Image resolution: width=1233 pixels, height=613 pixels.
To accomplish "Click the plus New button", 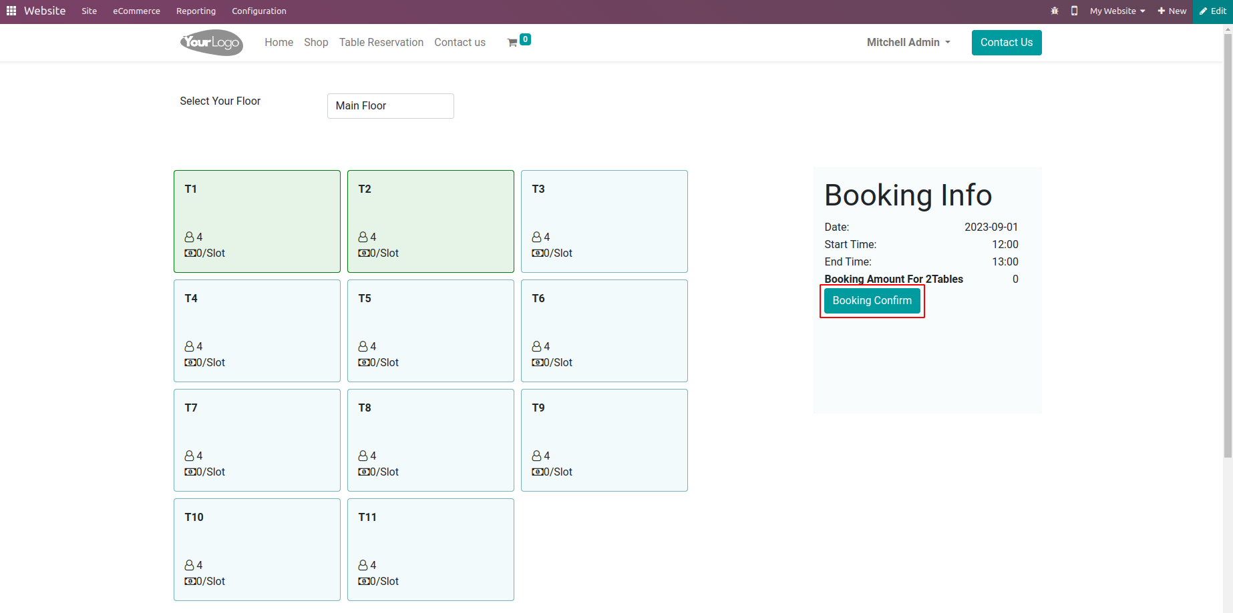I will point(1172,11).
